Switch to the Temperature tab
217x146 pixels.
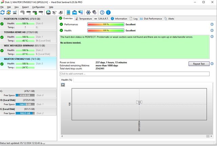tap(83, 19)
